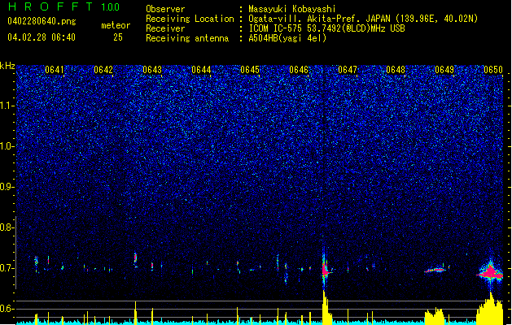Click the 0641 time marker
The image size is (512, 325).
(55, 70)
